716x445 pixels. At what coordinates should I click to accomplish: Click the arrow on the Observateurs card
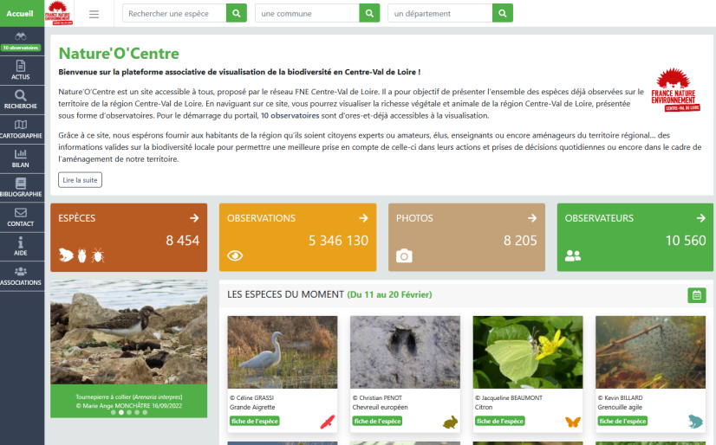tap(701, 218)
